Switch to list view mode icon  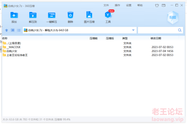point(19,30)
